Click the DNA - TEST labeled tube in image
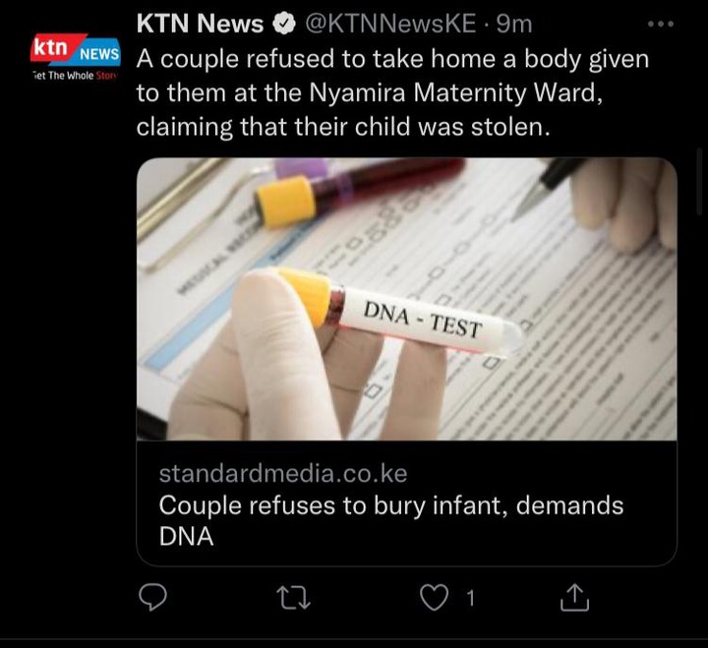This screenshot has height=648, width=708. [x=400, y=313]
